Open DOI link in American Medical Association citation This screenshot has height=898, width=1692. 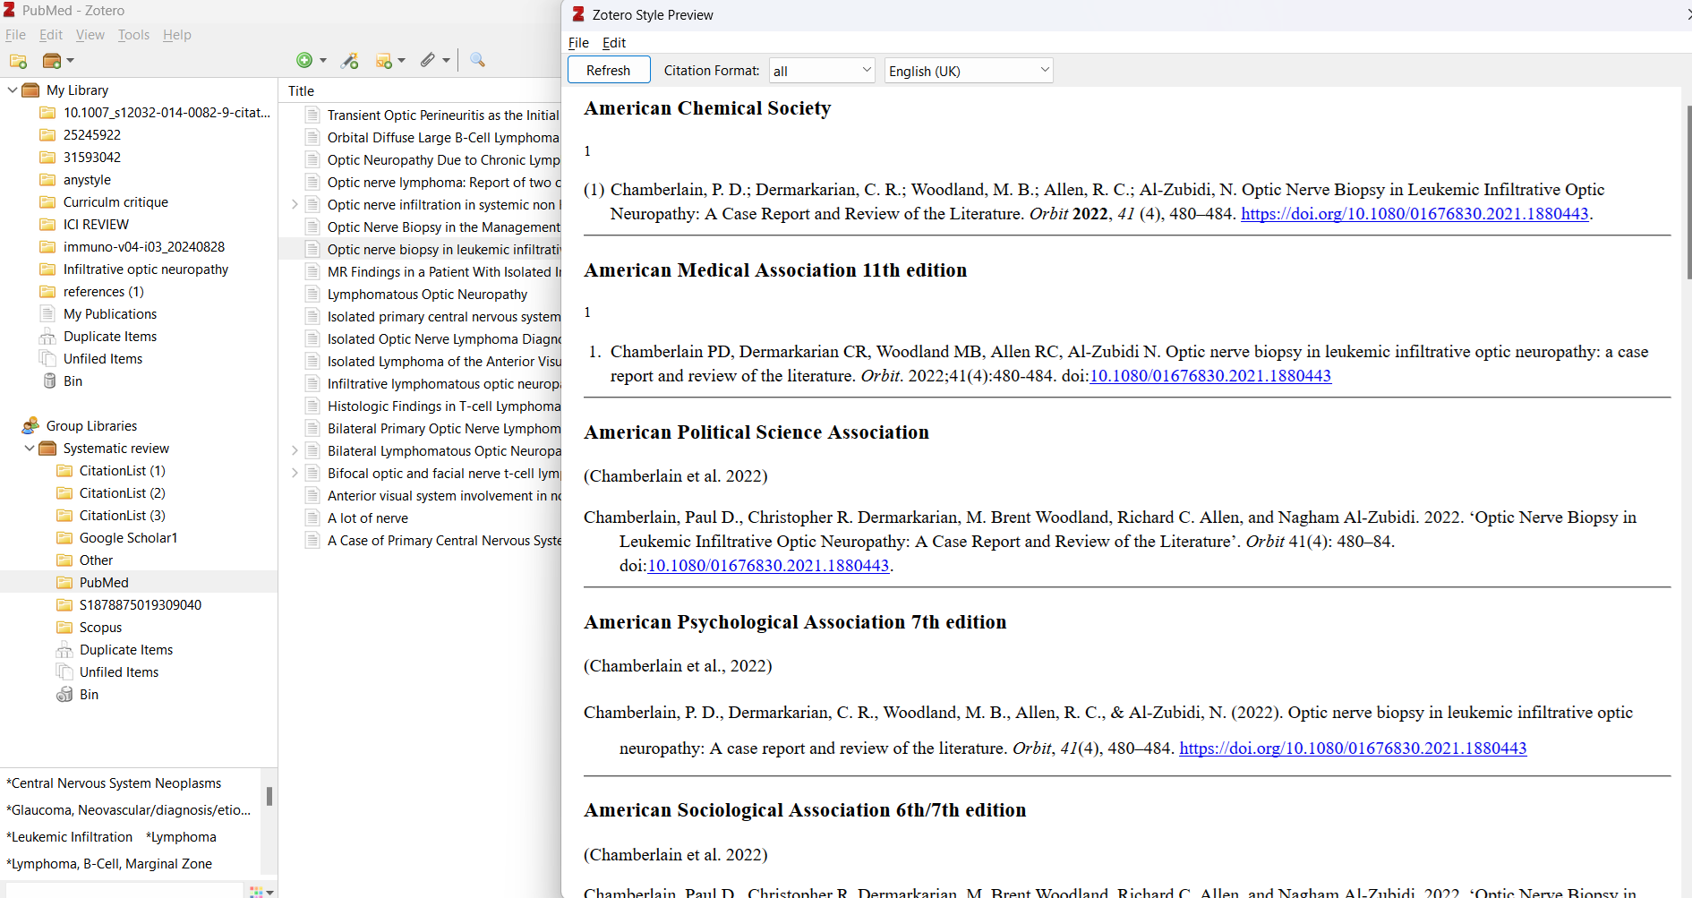click(x=1210, y=376)
